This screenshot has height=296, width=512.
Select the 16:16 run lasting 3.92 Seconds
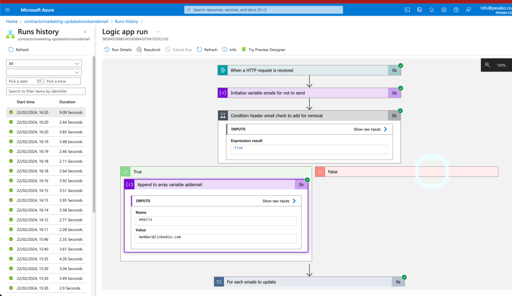point(46,181)
